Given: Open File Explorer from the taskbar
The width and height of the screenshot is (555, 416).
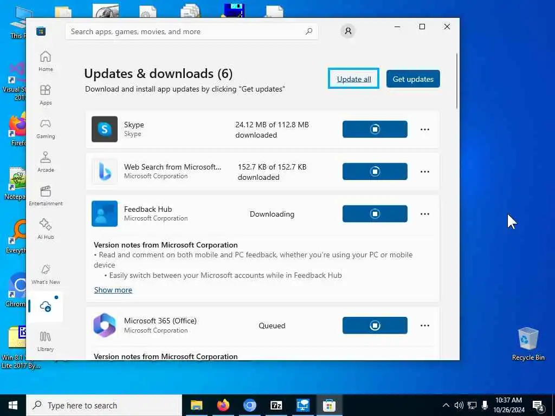Looking at the screenshot, I should coord(196,405).
